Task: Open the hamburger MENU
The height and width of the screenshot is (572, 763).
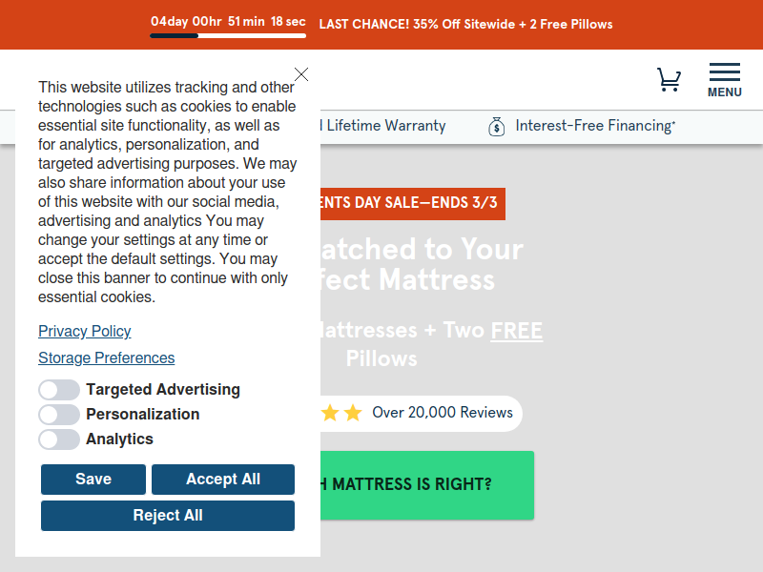Action: click(x=725, y=80)
